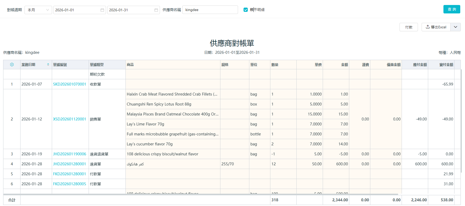This screenshot has width=465, height=206.
Task: Click the horizontal scrollbar of the table
Action: coord(200,194)
